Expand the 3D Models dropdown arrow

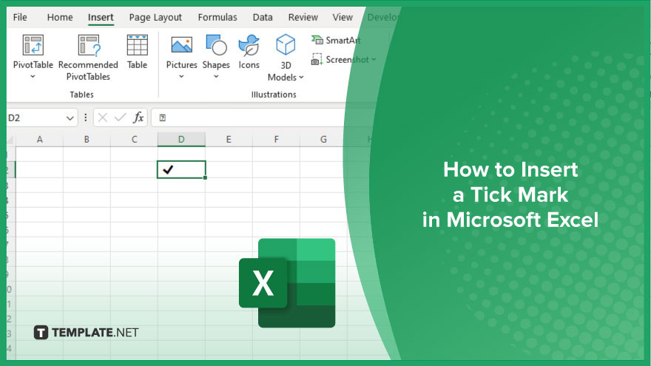301,78
